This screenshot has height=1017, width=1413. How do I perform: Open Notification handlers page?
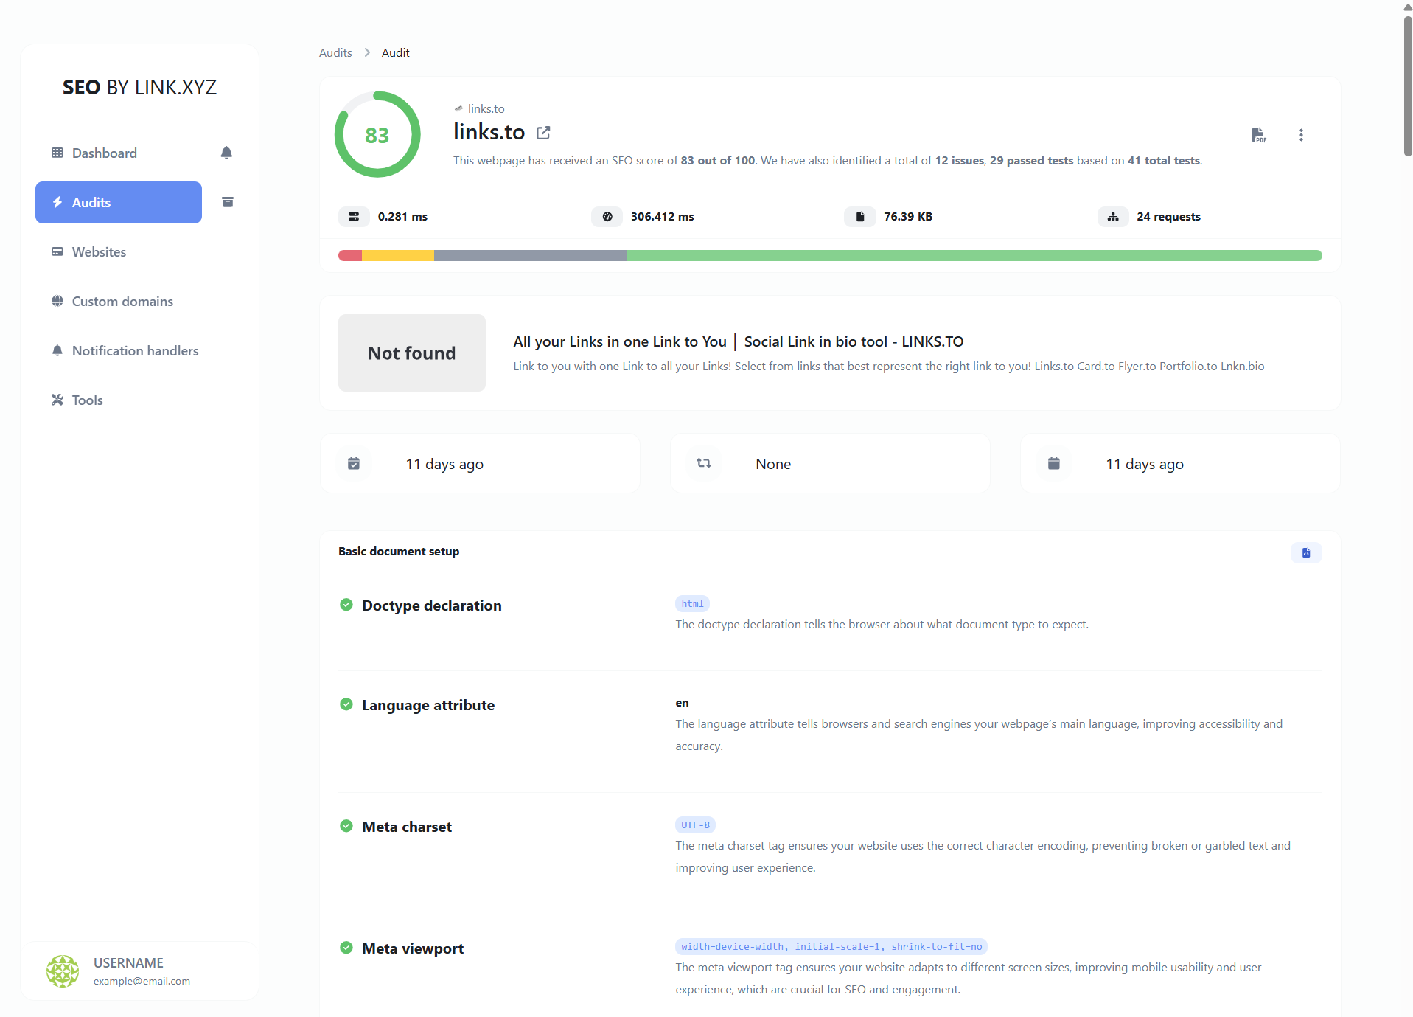tap(124, 350)
